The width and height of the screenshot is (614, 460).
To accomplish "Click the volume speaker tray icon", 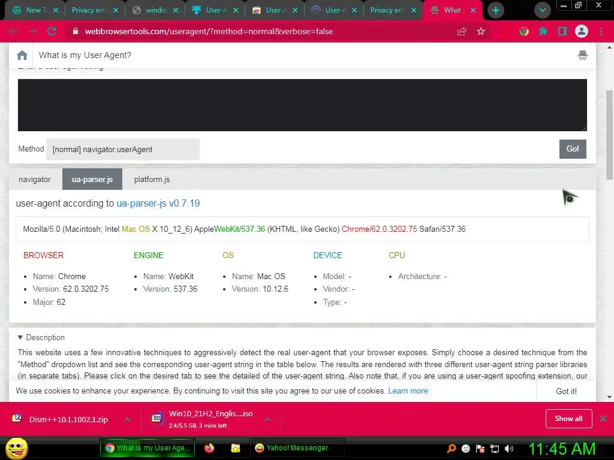I will (x=509, y=449).
